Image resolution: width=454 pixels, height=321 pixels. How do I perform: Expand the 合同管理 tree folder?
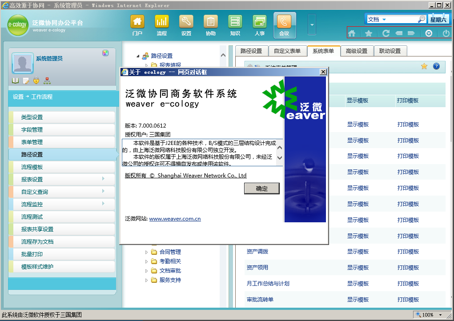[146, 252]
